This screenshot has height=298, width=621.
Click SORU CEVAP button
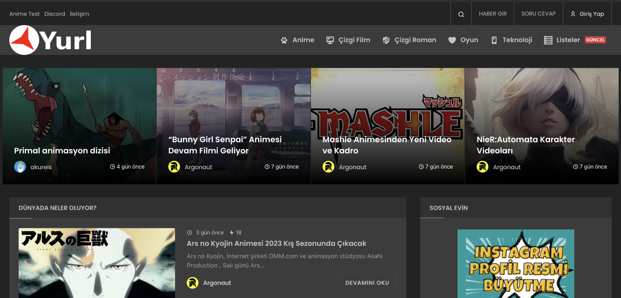538,14
